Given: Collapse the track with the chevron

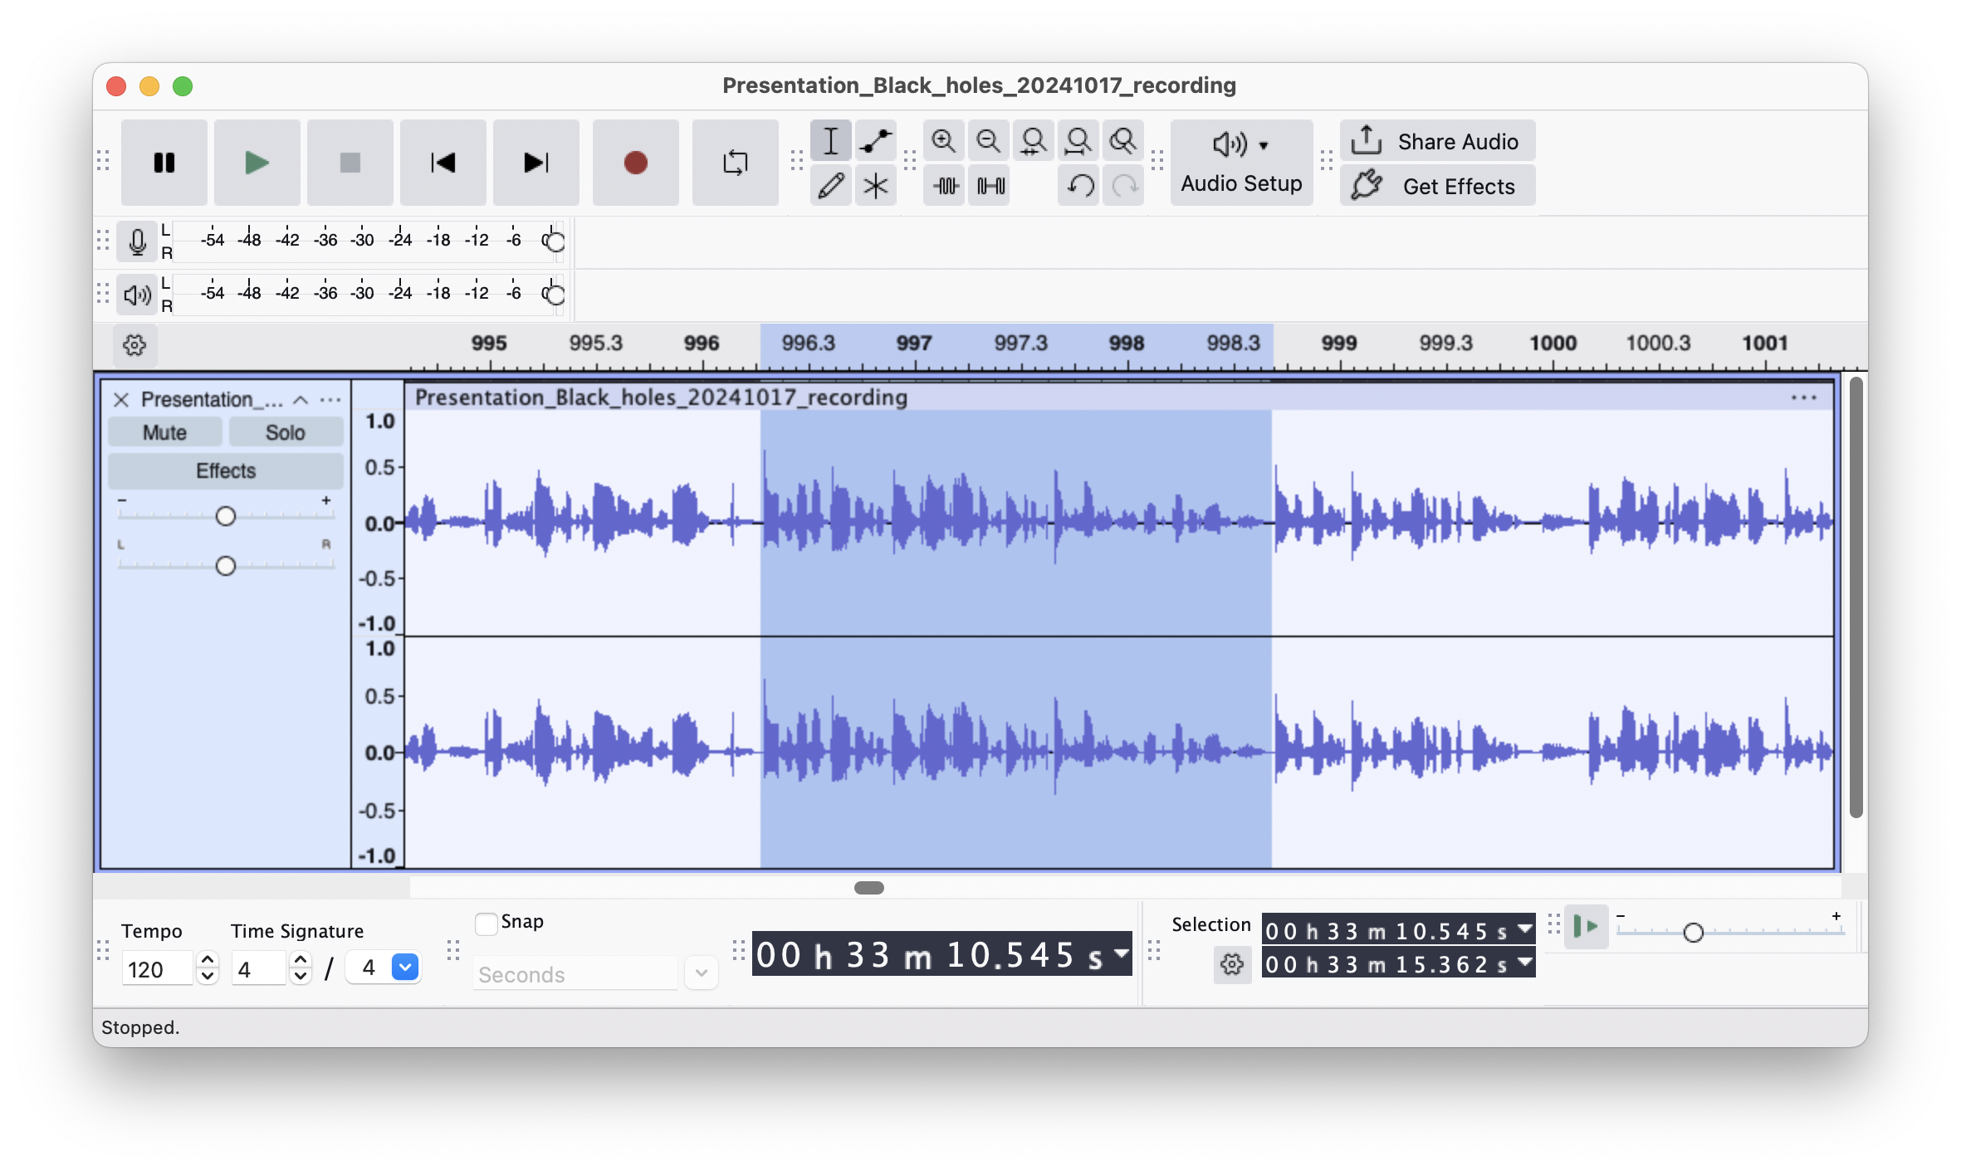Looking at the screenshot, I should (x=301, y=400).
